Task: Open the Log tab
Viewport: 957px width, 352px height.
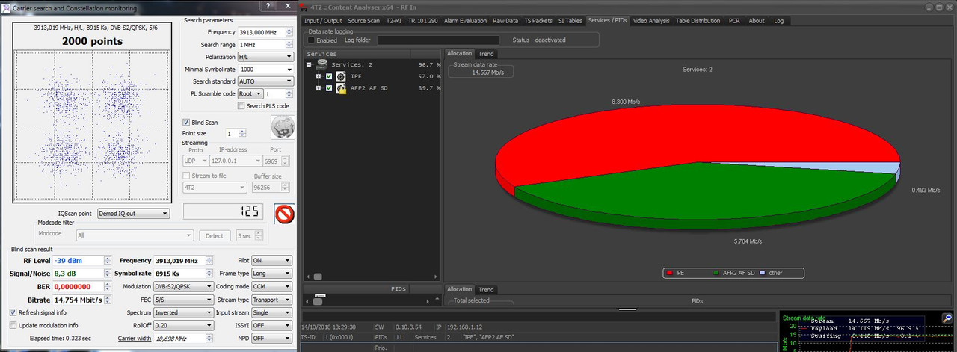Action: (779, 21)
